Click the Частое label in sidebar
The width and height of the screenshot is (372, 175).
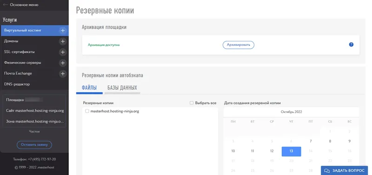point(34,131)
